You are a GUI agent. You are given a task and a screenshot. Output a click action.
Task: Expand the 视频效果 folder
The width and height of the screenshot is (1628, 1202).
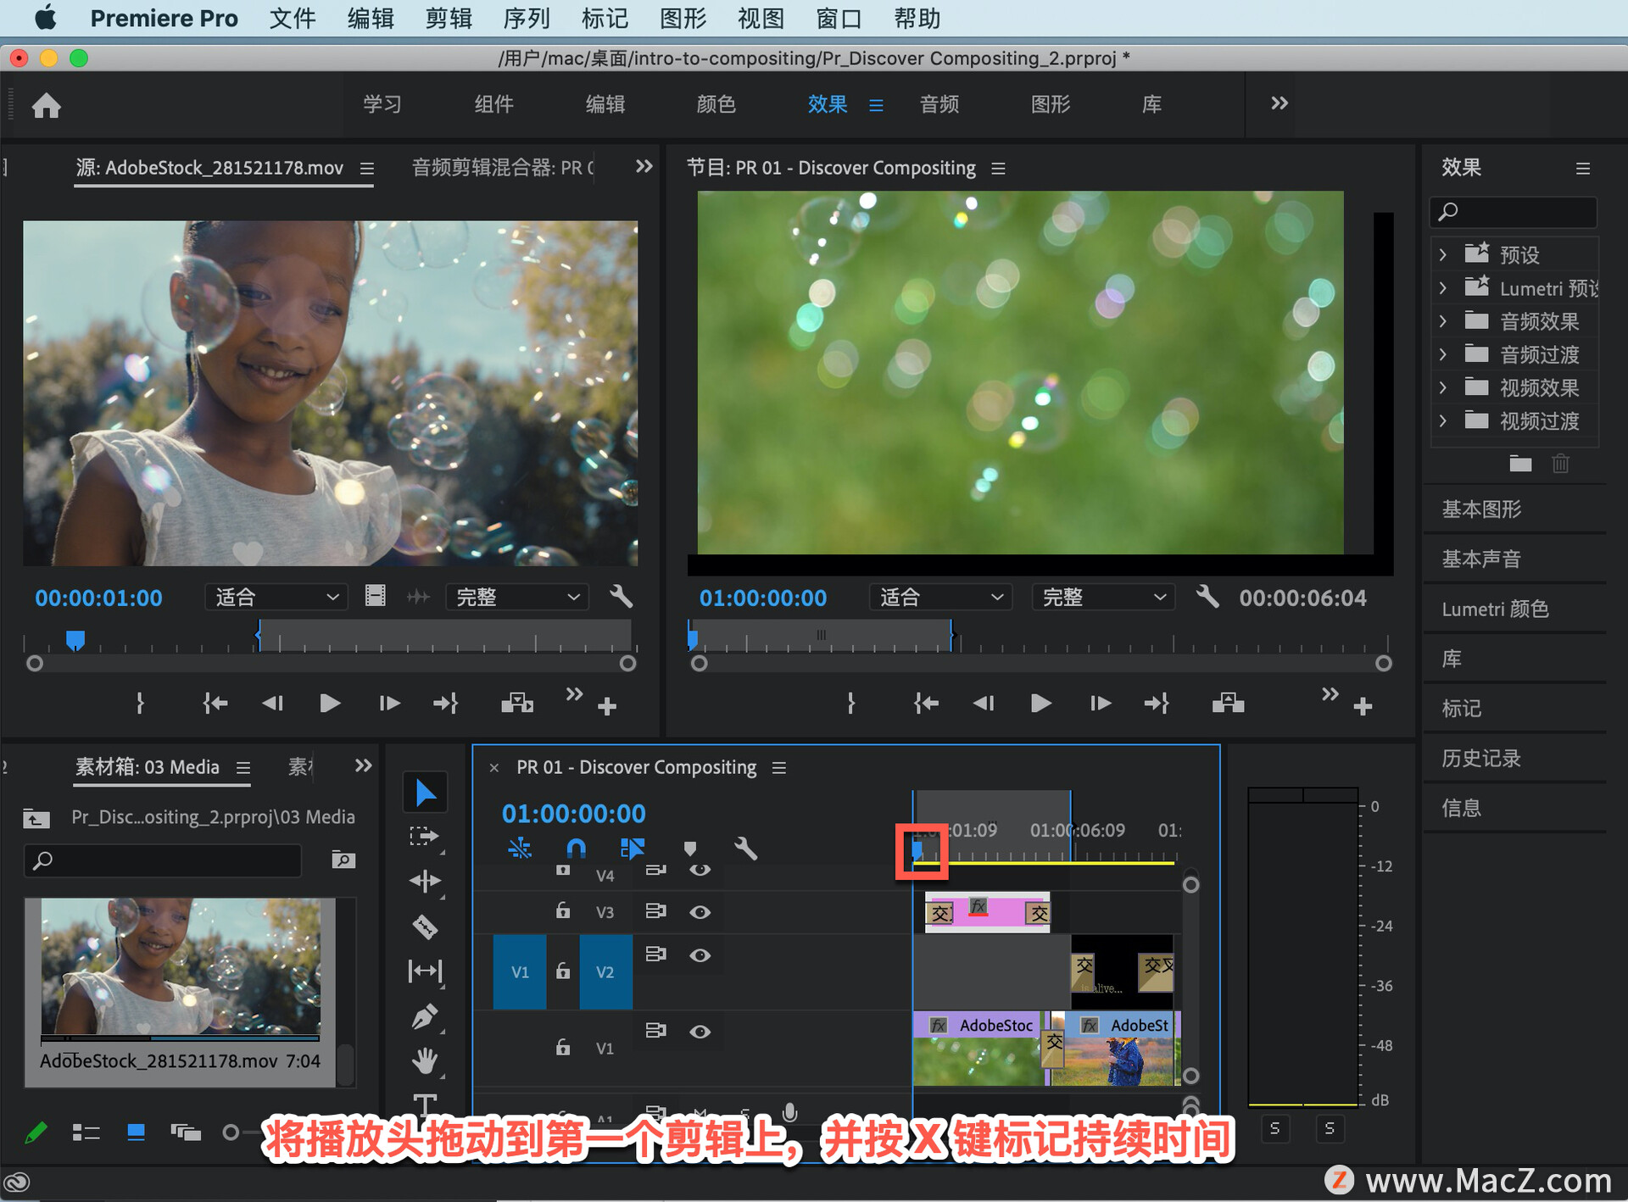tap(1443, 387)
